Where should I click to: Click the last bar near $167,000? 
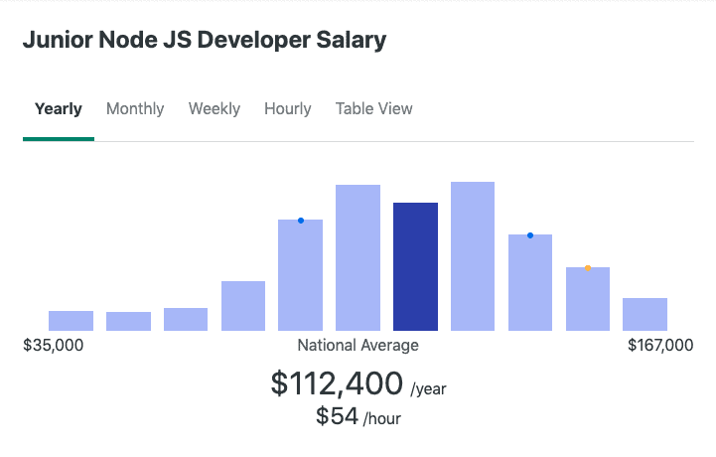pyautogui.click(x=644, y=314)
